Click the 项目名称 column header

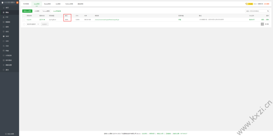pos(29,16)
